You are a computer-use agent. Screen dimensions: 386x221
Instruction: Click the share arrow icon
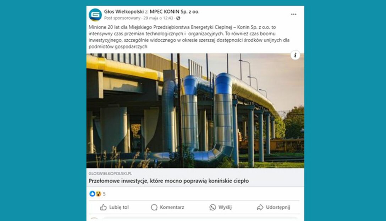click(x=260, y=207)
